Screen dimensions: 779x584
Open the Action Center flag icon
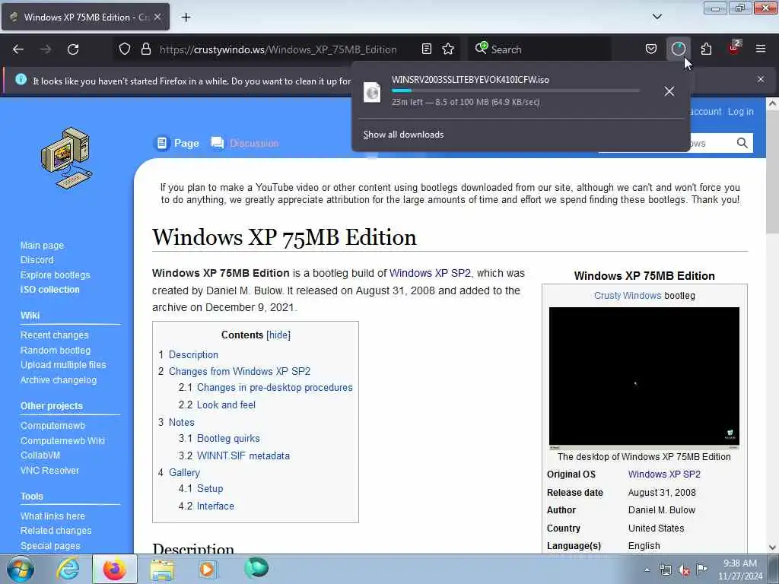click(x=701, y=570)
